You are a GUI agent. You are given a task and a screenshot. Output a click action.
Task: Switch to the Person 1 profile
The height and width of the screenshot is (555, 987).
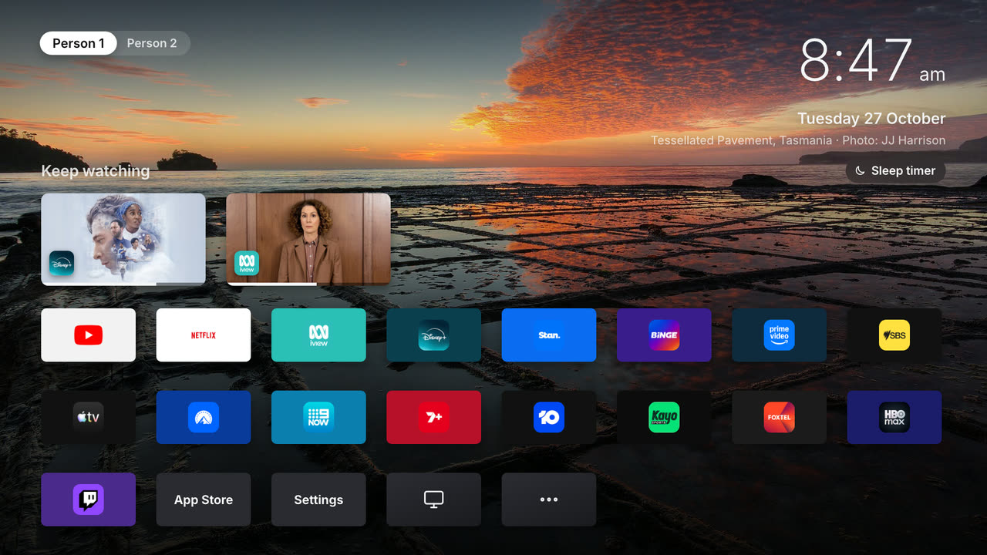78,43
